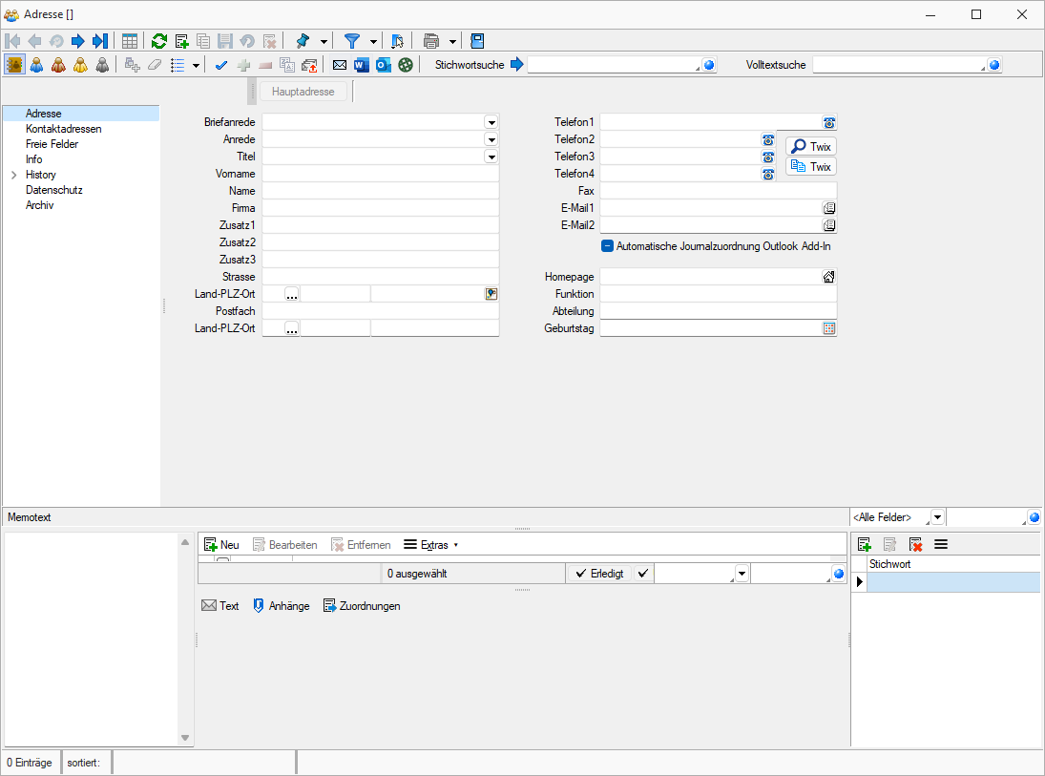This screenshot has width=1045, height=776.
Task: Switch to the Anhänge tab
Action: (x=281, y=606)
